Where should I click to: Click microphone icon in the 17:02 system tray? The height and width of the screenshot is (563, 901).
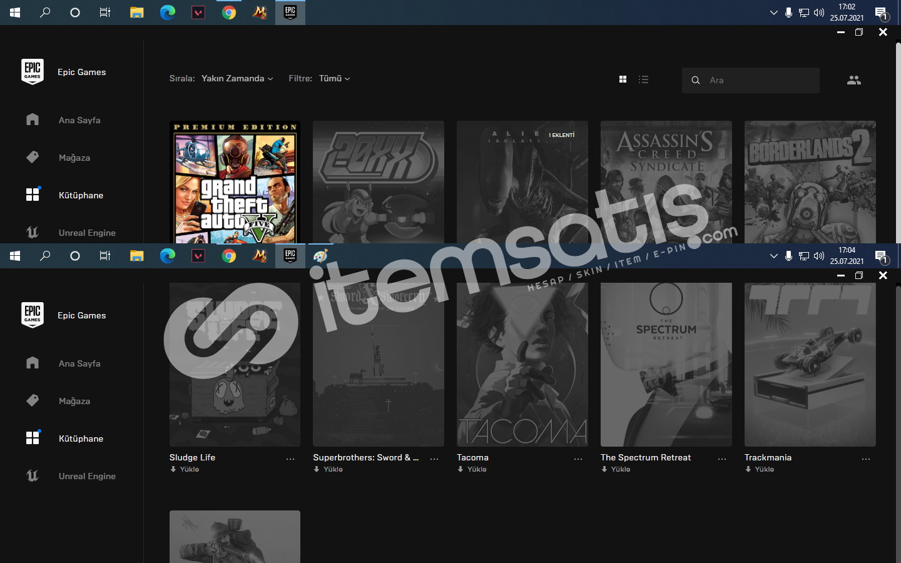coord(788,13)
